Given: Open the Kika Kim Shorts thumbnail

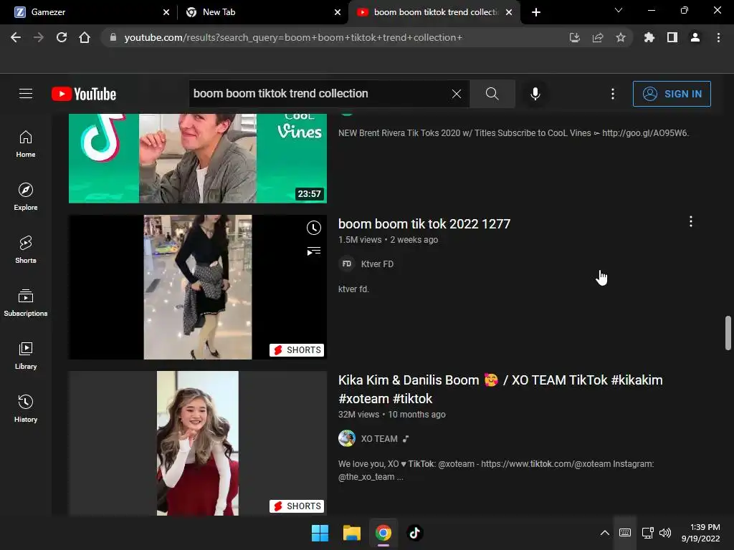Looking at the screenshot, I should [198, 443].
